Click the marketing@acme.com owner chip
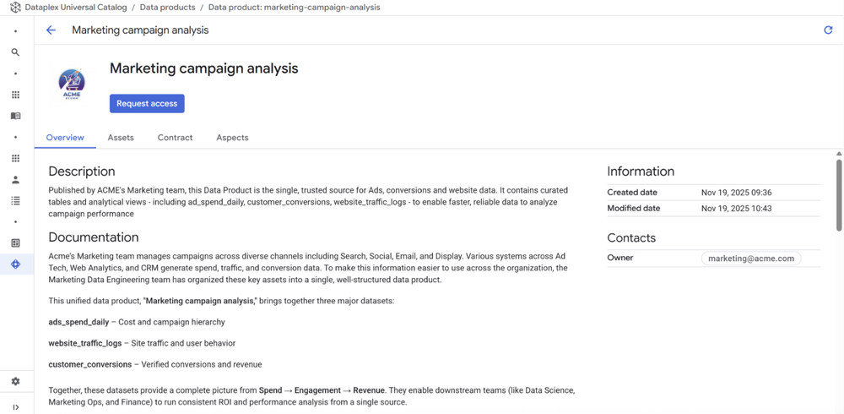This screenshot has width=844, height=414. 751,259
